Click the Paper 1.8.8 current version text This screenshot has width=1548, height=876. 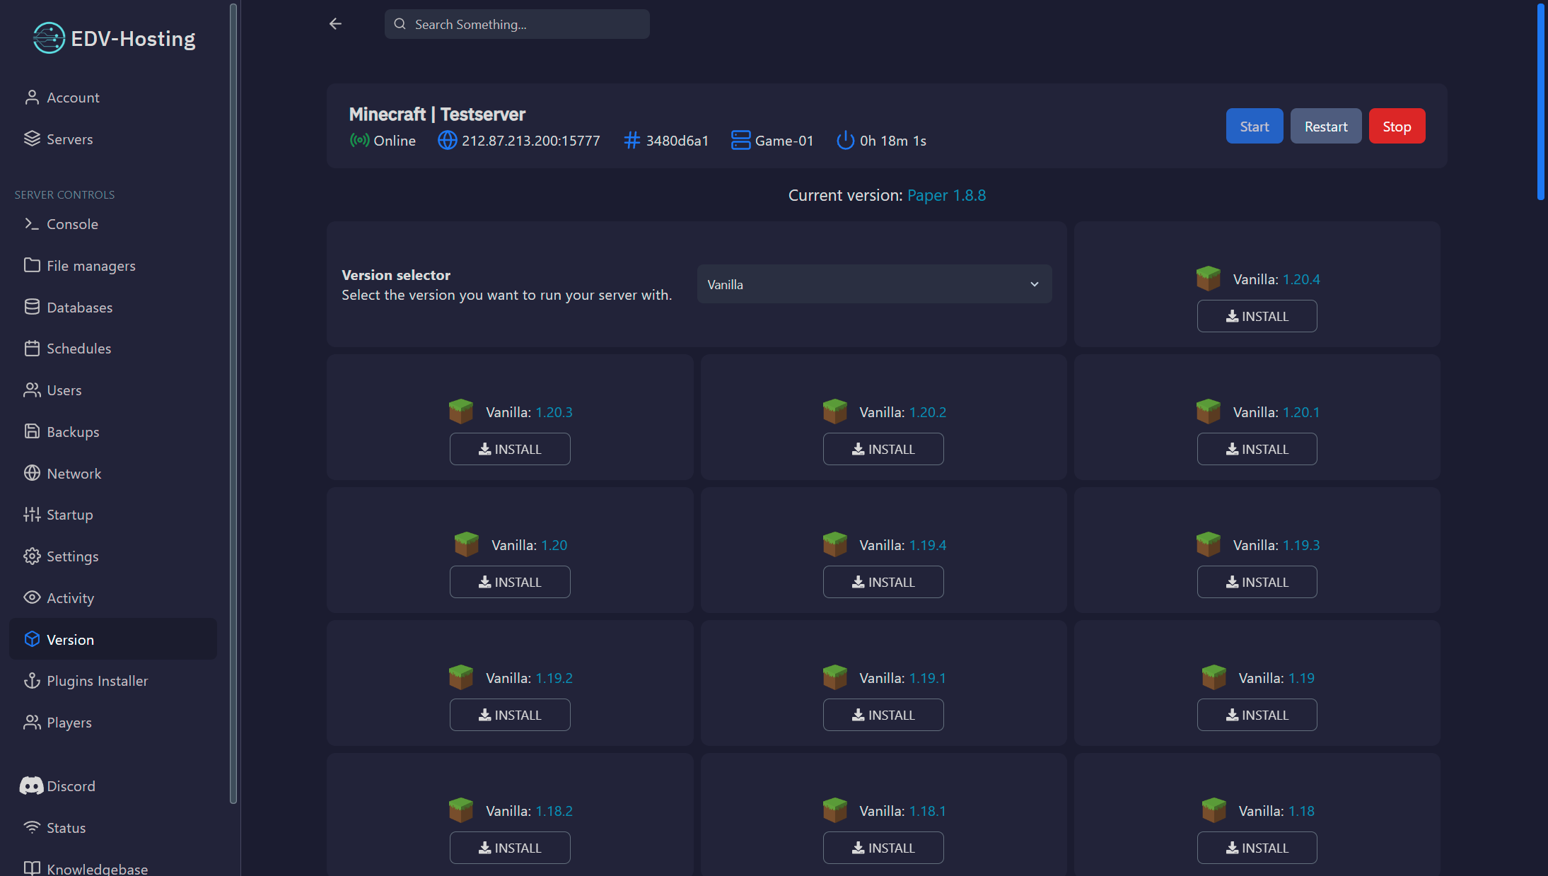[x=946, y=195]
